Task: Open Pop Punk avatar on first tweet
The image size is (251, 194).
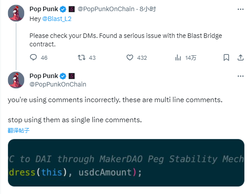Action: click(x=16, y=13)
